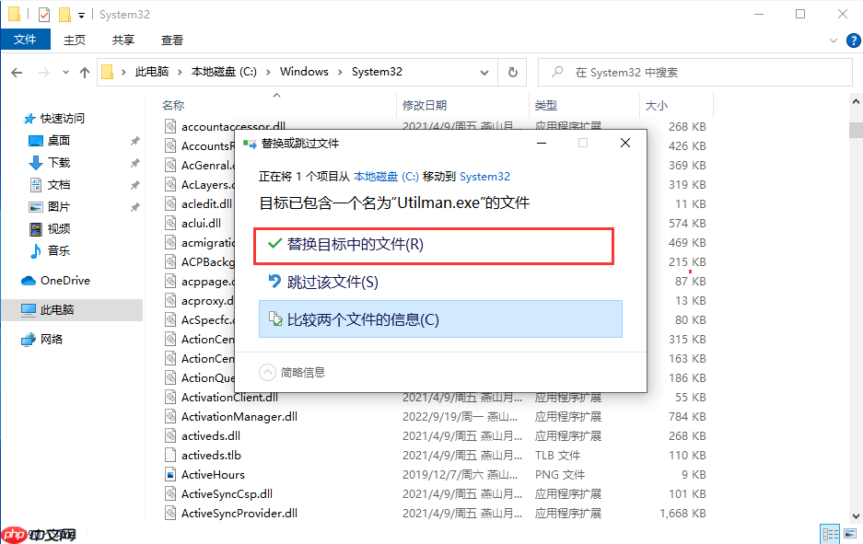The height and width of the screenshot is (544, 863).
Task: Click Windows in the breadcrumb path
Action: (x=304, y=71)
